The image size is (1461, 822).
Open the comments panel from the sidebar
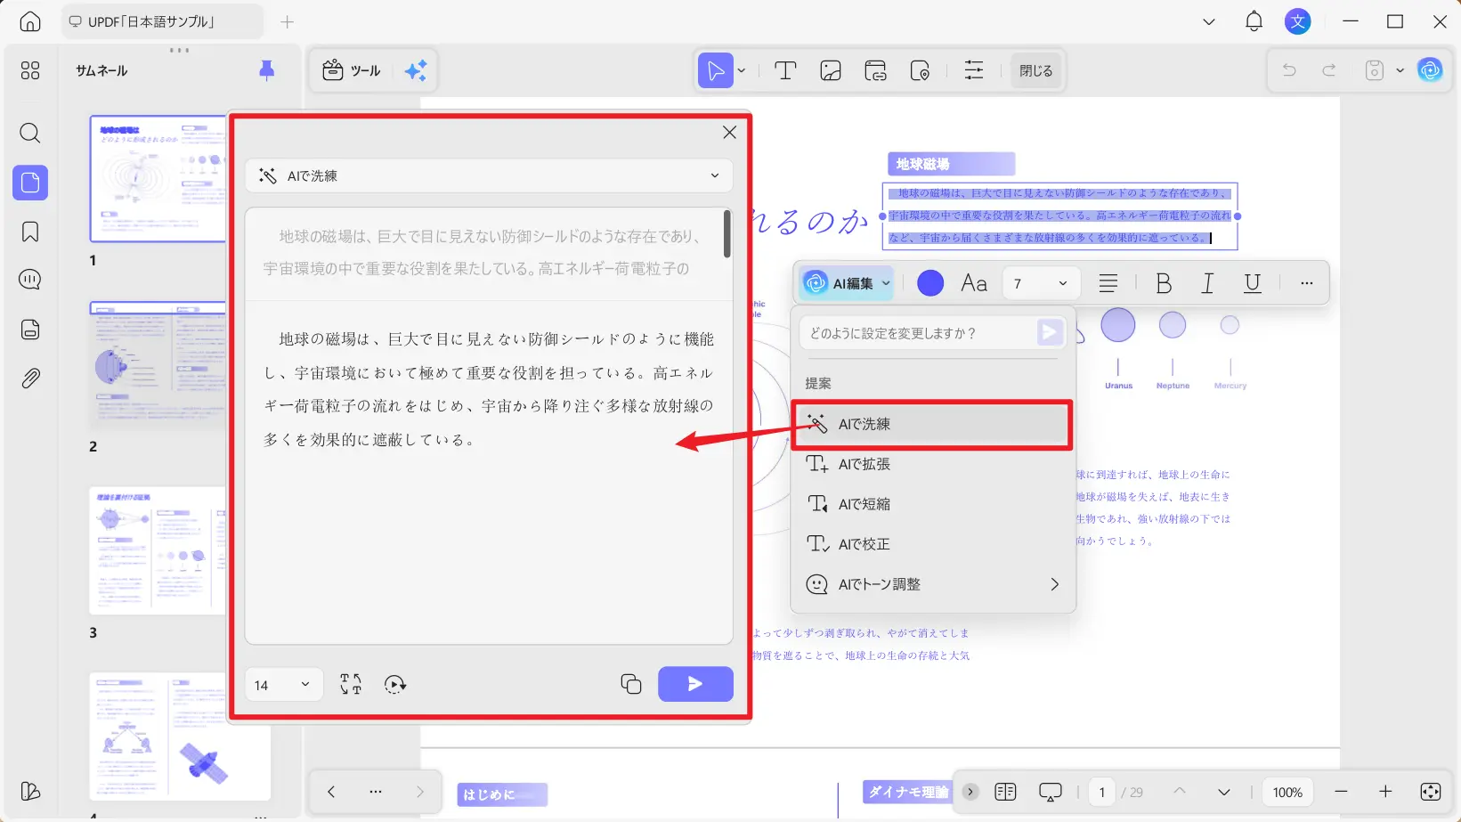pyautogui.click(x=29, y=279)
